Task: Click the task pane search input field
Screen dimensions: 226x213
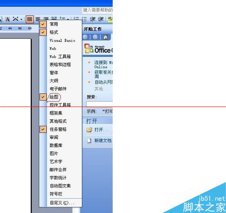Action: pyautogui.click(x=99, y=104)
